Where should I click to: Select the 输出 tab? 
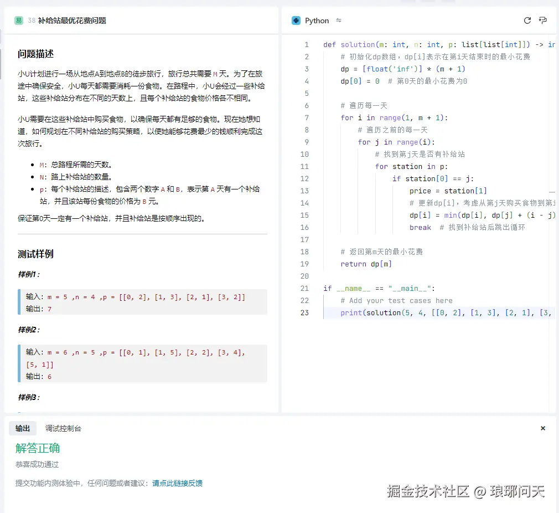(22, 428)
